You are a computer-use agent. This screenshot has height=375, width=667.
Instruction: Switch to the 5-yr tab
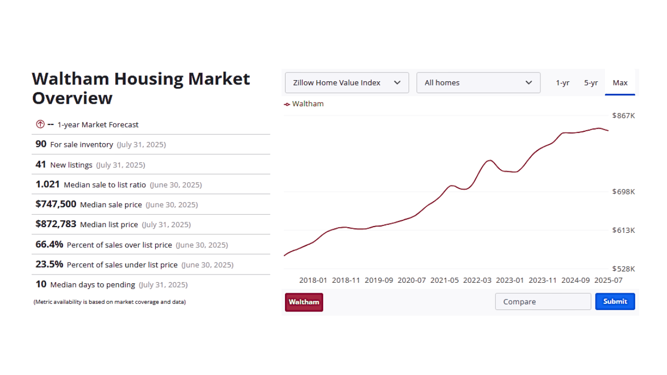point(591,83)
